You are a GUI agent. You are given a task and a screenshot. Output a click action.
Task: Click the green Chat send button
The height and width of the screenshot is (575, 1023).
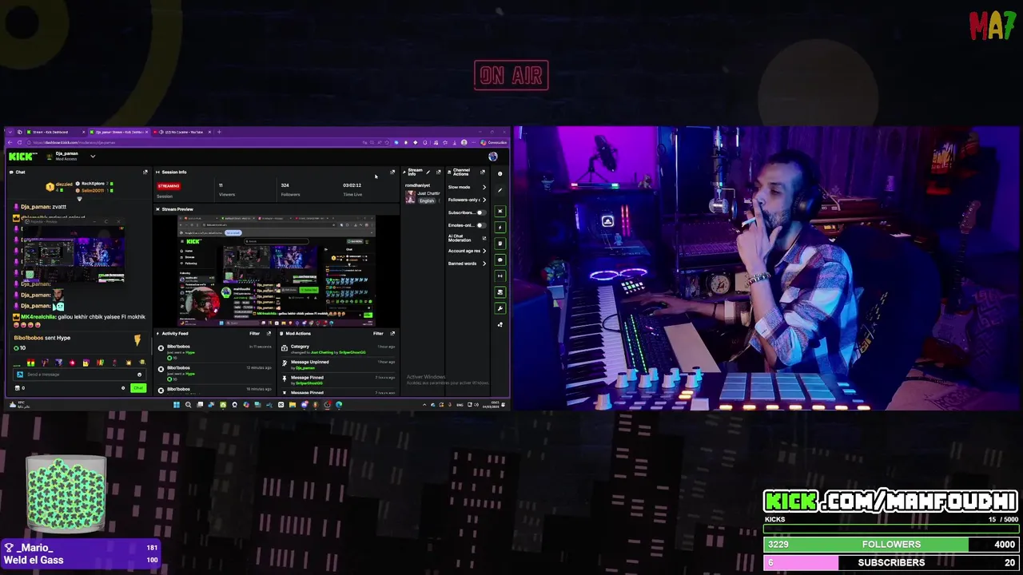click(x=138, y=388)
